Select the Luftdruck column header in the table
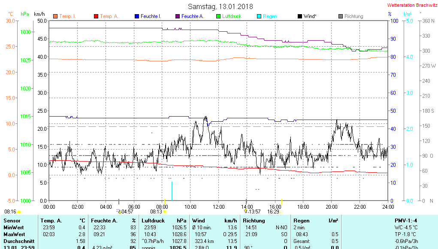 153,221
